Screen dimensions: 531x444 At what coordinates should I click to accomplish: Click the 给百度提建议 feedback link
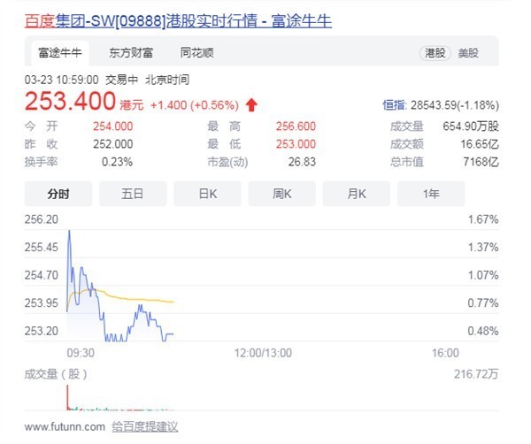(x=145, y=426)
